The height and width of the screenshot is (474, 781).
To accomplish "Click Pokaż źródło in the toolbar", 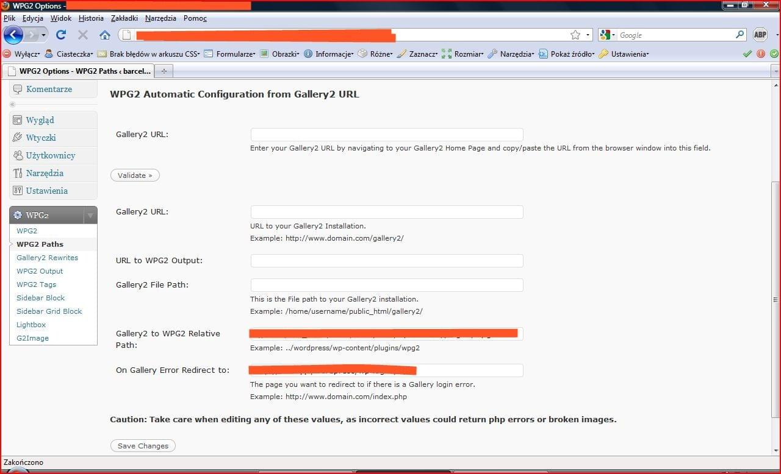I will (x=567, y=54).
